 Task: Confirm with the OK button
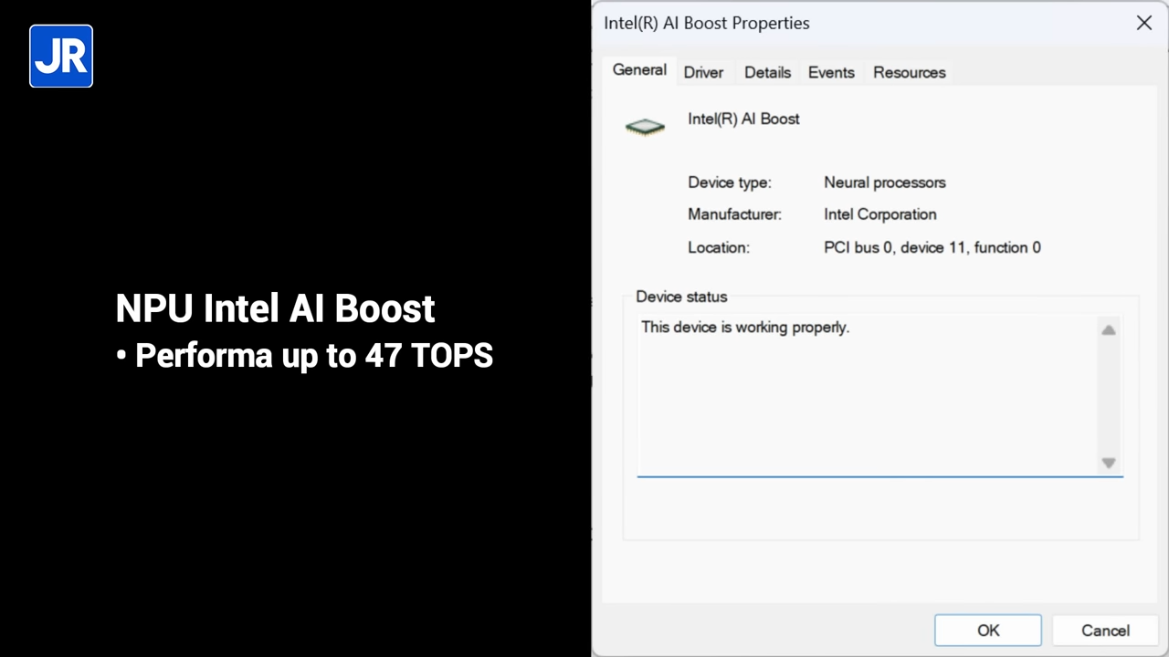[x=987, y=631]
